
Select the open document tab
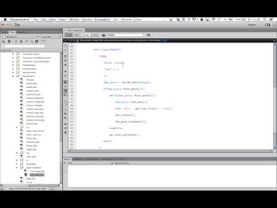[75, 30]
